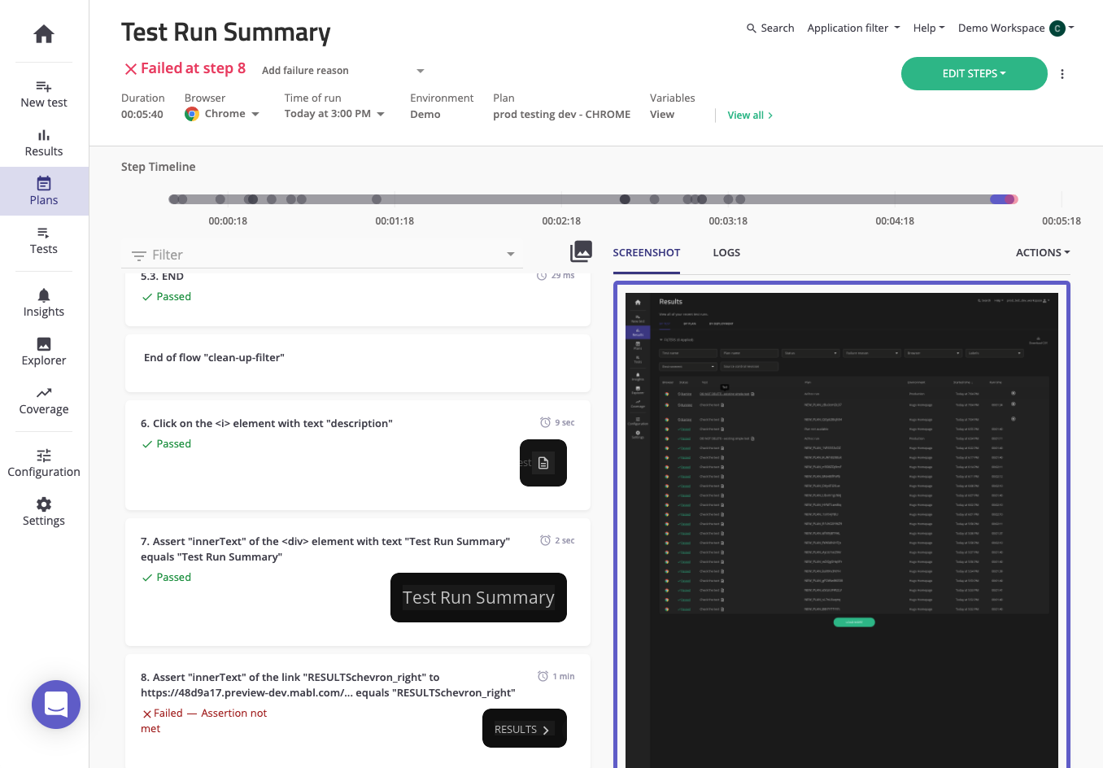The width and height of the screenshot is (1103, 768).
Task: Open step 8 RESULTS thumbnail
Action: pyautogui.click(x=525, y=728)
